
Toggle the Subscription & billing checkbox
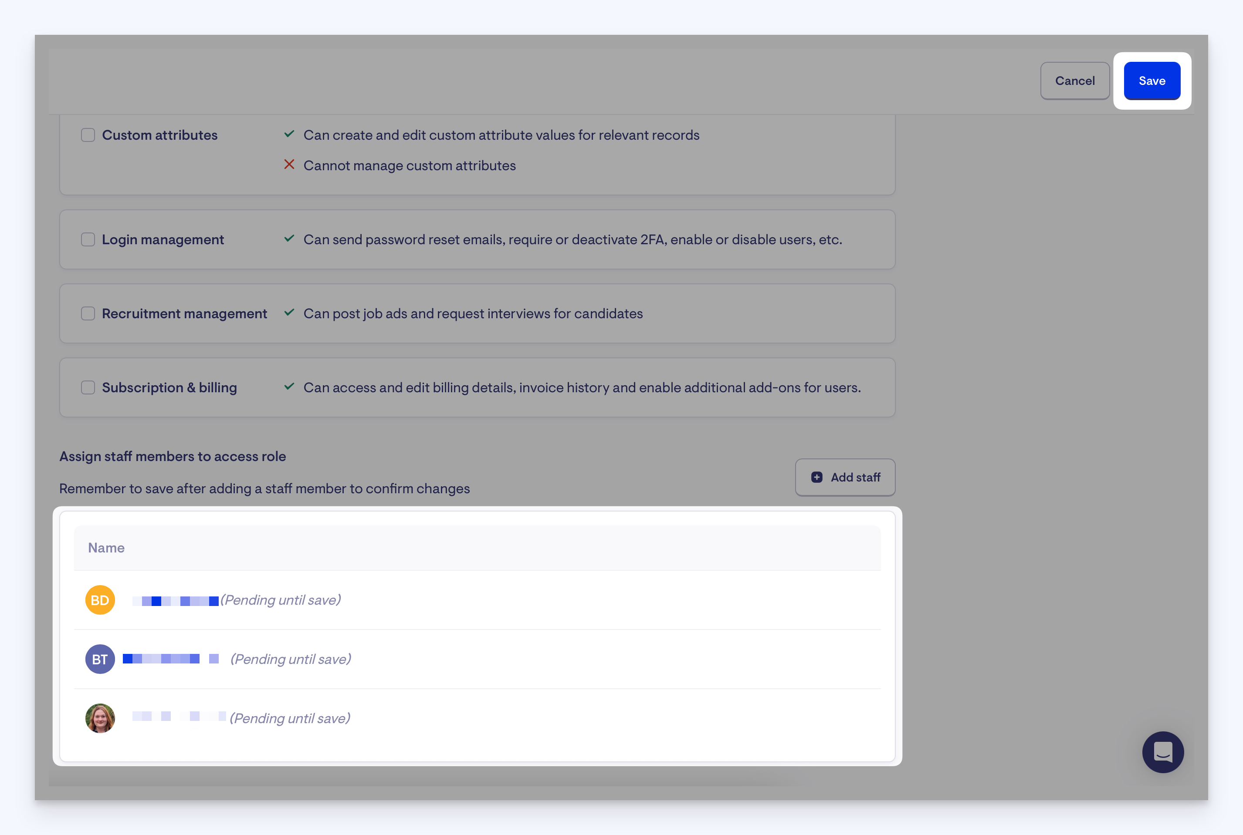[88, 387]
